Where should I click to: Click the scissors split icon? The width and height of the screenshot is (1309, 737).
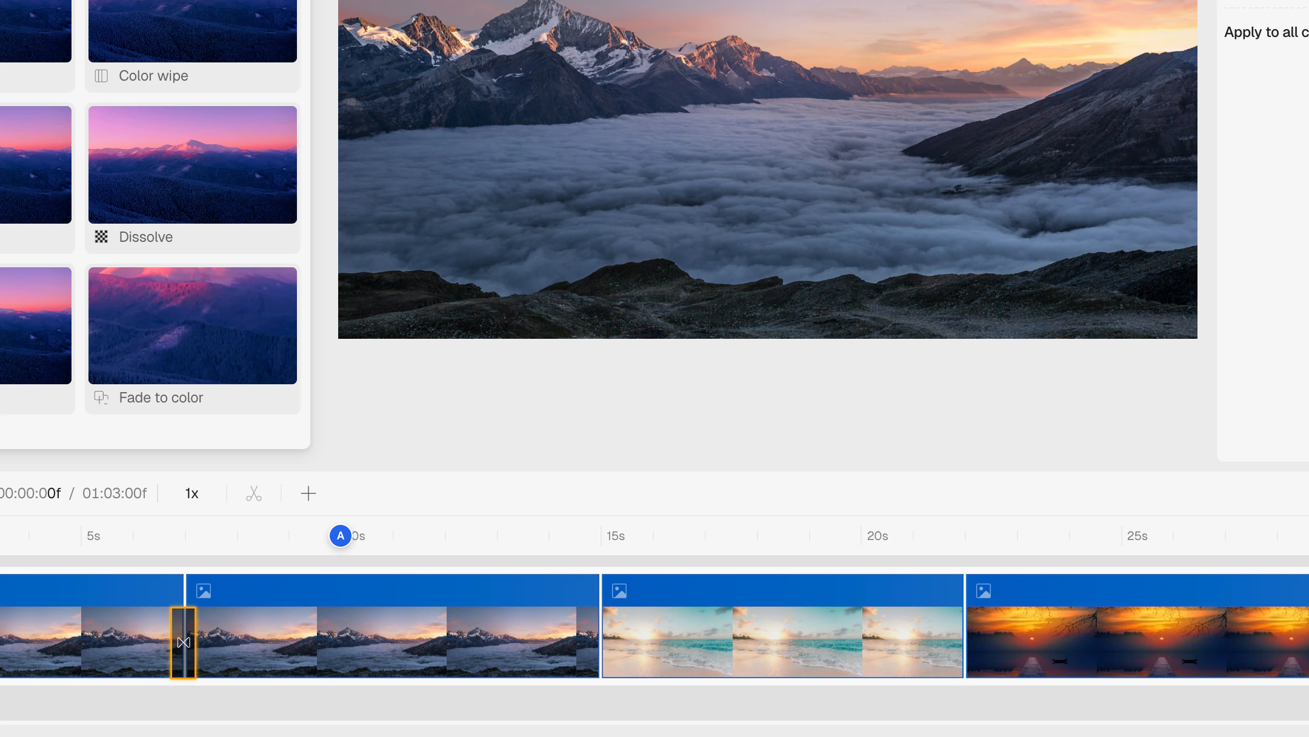[x=254, y=493]
